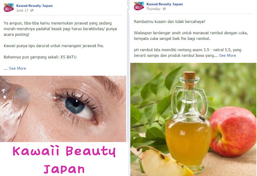Click the 'Bahannya pun gampang sekali: ES BATU' line
Screen dimensions: 257x176
click(40, 57)
